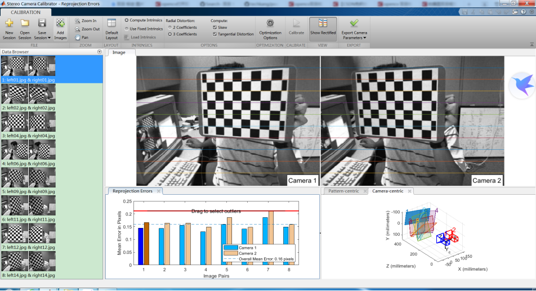The height and width of the screenshot is (291, 536).
Task: Toggle the Skew checkbox
Action: pyautogui.click(x=215, y=28)
